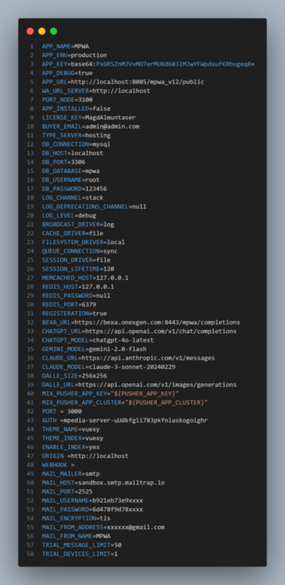The height and width of the screenshot is (585, 285).
Task: Click the PORT = 3000 line
Action: [62, 412]
